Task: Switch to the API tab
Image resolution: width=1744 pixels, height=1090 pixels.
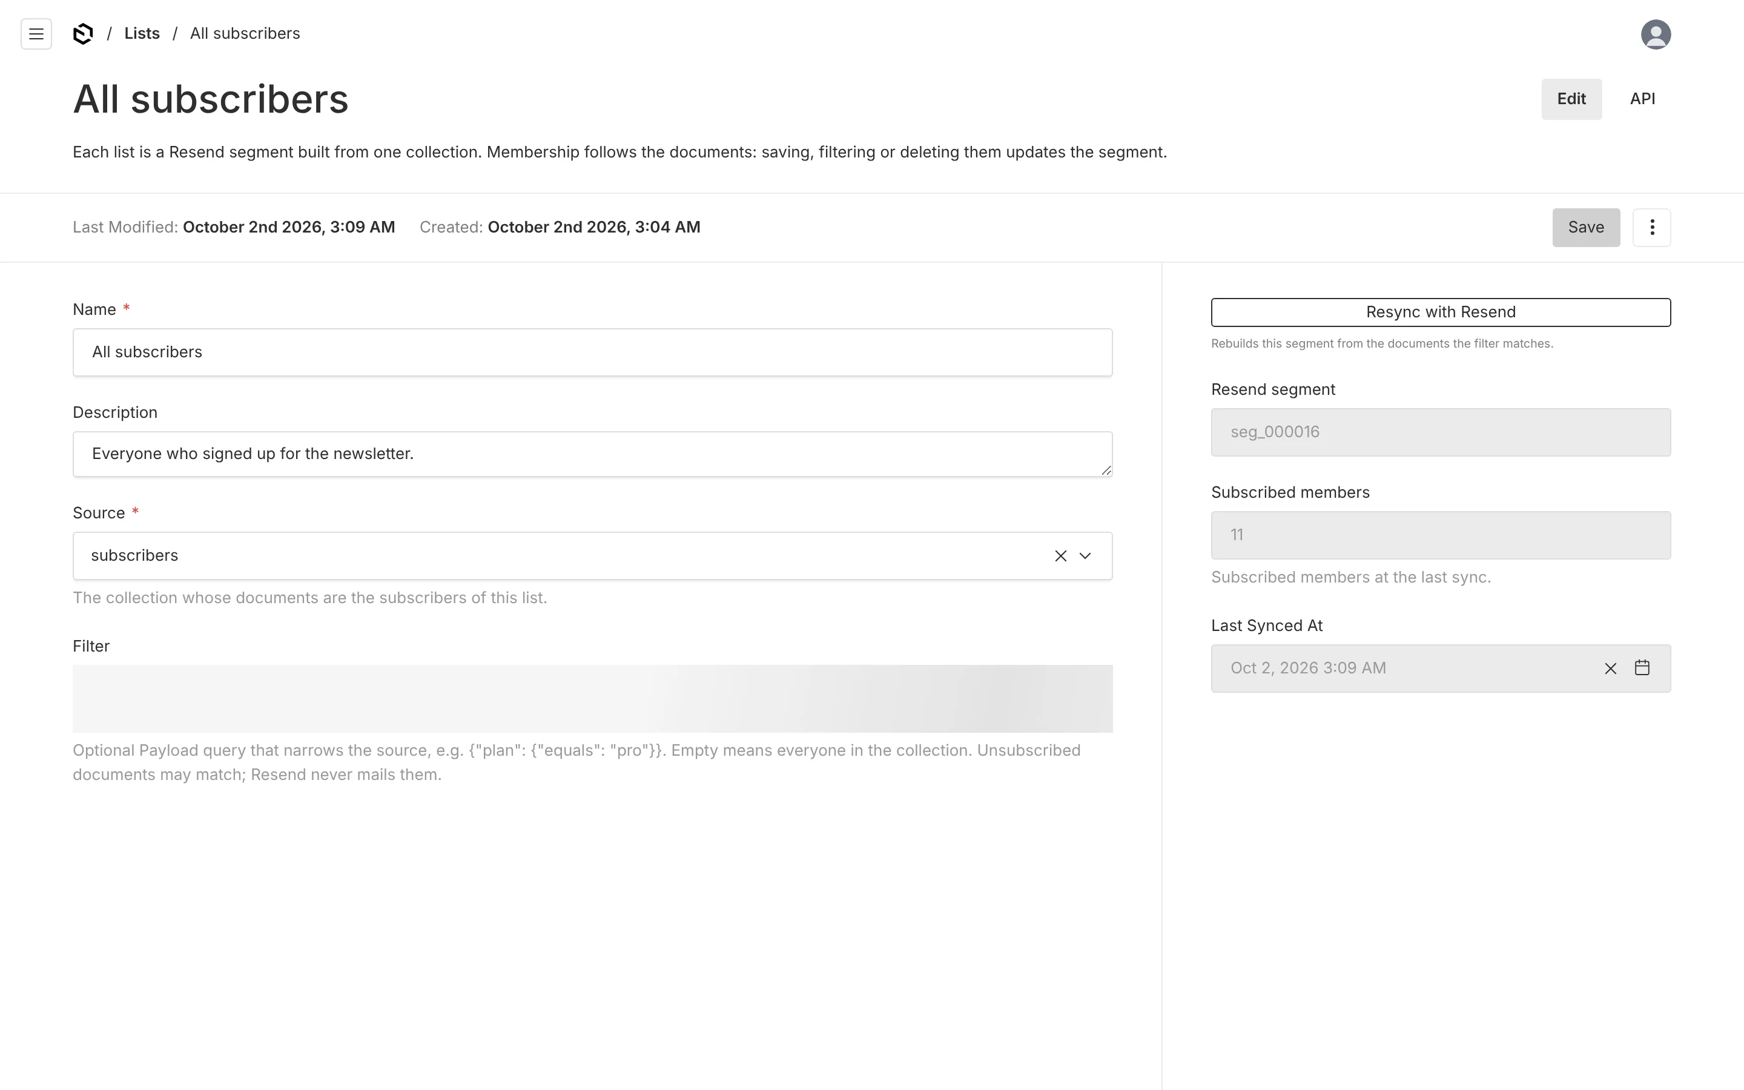Action: pyautogui.click(x=1642, y=99)
